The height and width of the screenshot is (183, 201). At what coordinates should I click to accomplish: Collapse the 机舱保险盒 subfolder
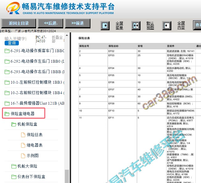coord(27,124)
